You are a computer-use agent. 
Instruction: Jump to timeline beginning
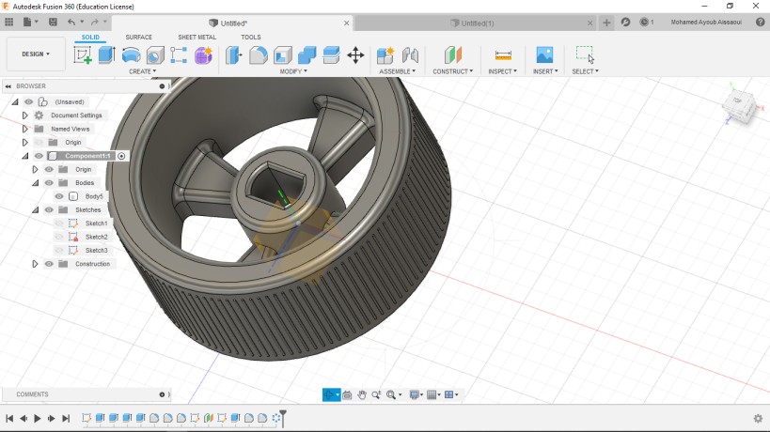pos(9,418)
